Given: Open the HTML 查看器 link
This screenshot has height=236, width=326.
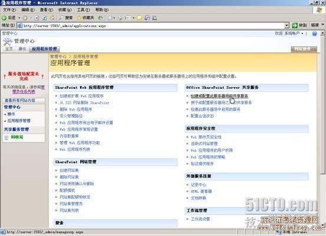Looking at the screenshot, I should pos(201,191).
